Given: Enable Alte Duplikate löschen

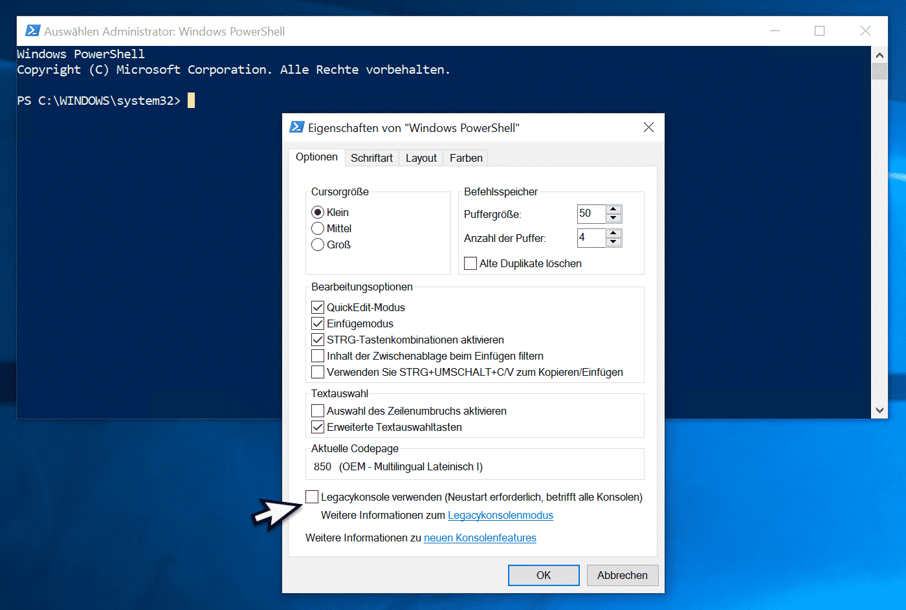Looking at the screenshot, I should pos(470,263).
